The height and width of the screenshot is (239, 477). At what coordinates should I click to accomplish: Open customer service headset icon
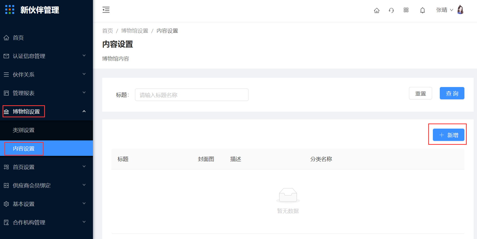tap(391, 10)
